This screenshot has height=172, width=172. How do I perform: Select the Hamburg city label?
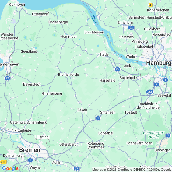click(x=159, y=63)
